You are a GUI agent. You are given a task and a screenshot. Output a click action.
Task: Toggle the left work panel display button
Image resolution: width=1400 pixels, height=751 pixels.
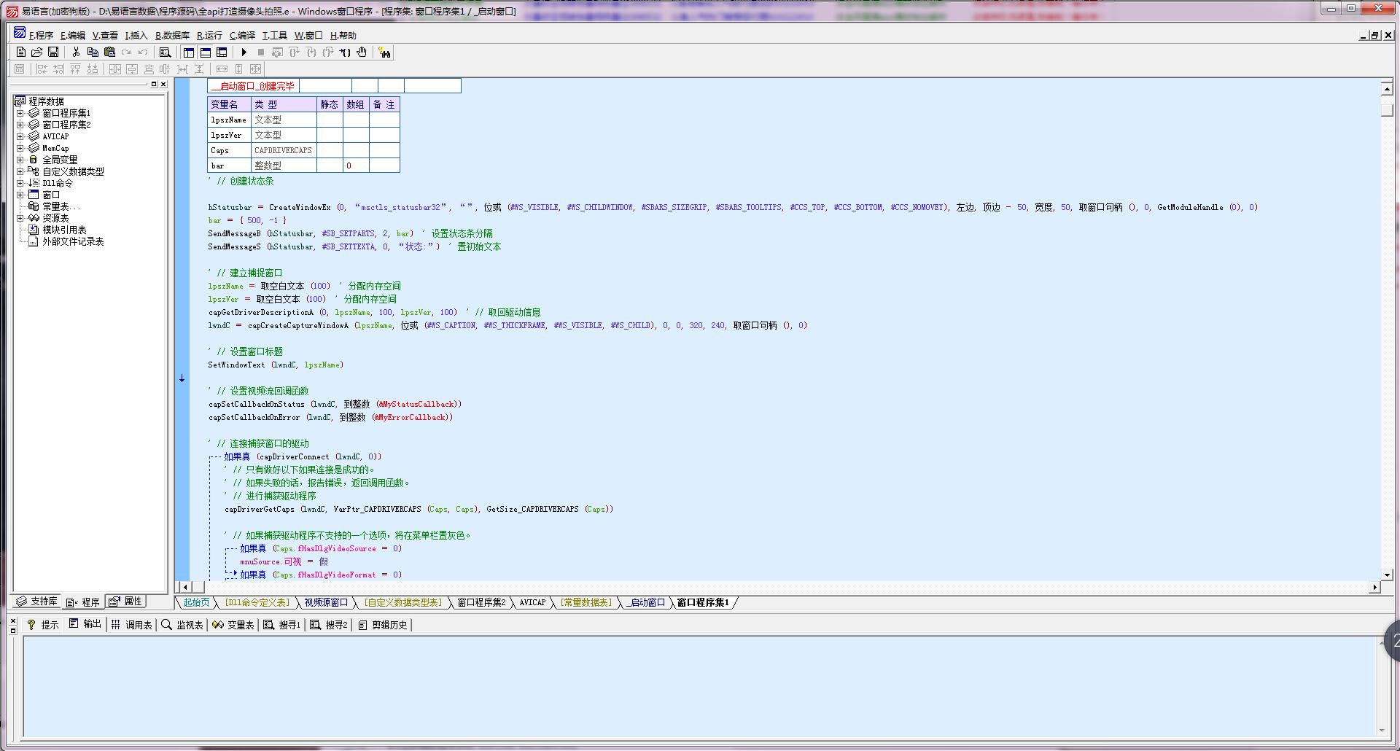189,52
